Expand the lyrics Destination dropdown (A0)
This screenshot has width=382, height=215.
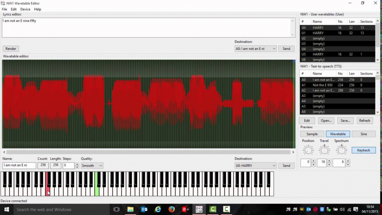255,49
